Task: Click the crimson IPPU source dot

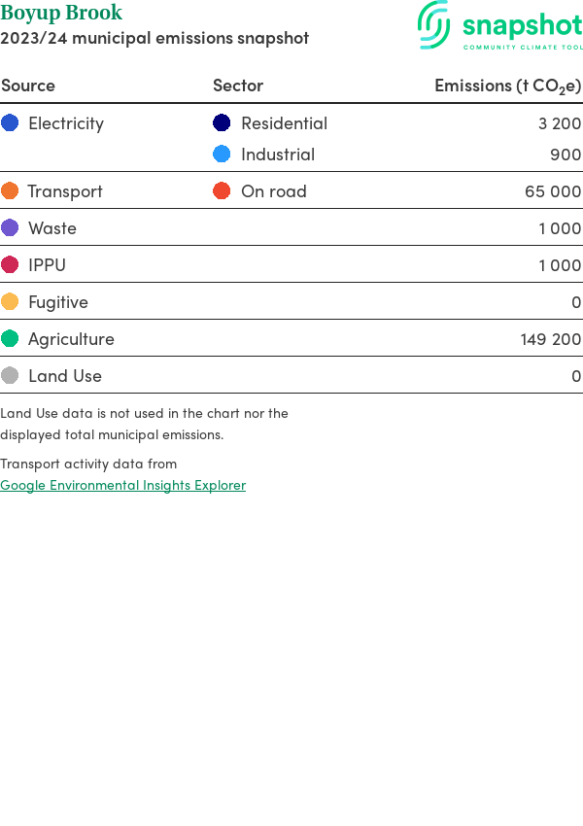Action: pyautogui.click(x=10, y=265)
